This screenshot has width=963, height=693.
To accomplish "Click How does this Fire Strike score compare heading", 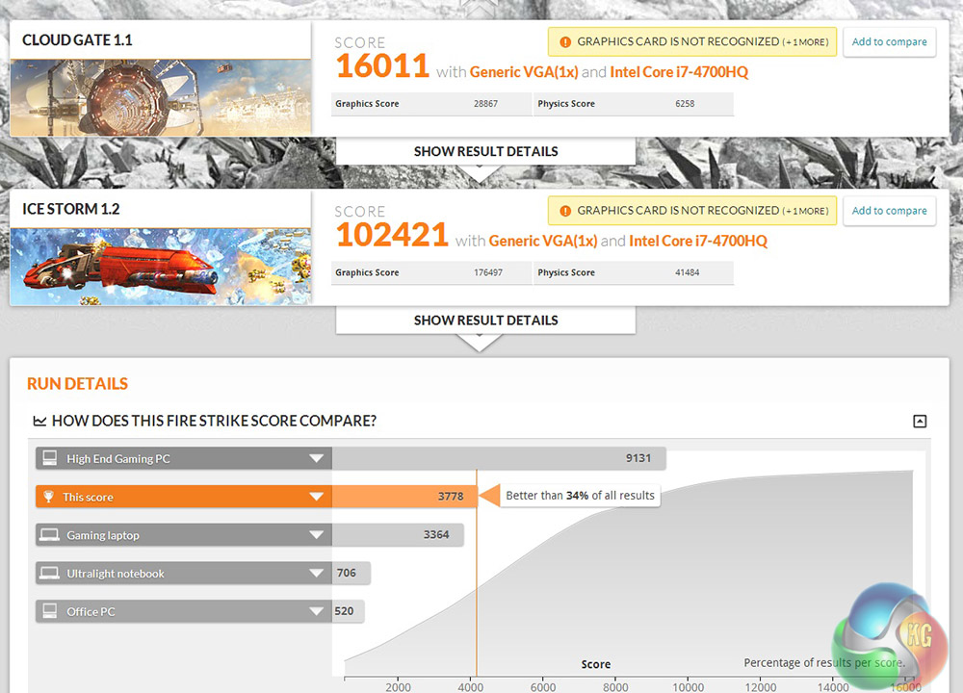I will coord(214,421).
